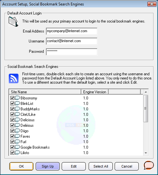Select the Lilisto row name
The height and width of the screenshot is (175, 158).
tap(25, 153)
